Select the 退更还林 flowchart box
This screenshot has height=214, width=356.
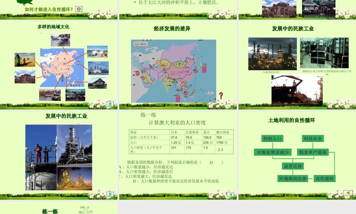coord(293,166)
